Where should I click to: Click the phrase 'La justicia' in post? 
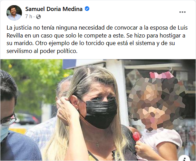(19, 28)
